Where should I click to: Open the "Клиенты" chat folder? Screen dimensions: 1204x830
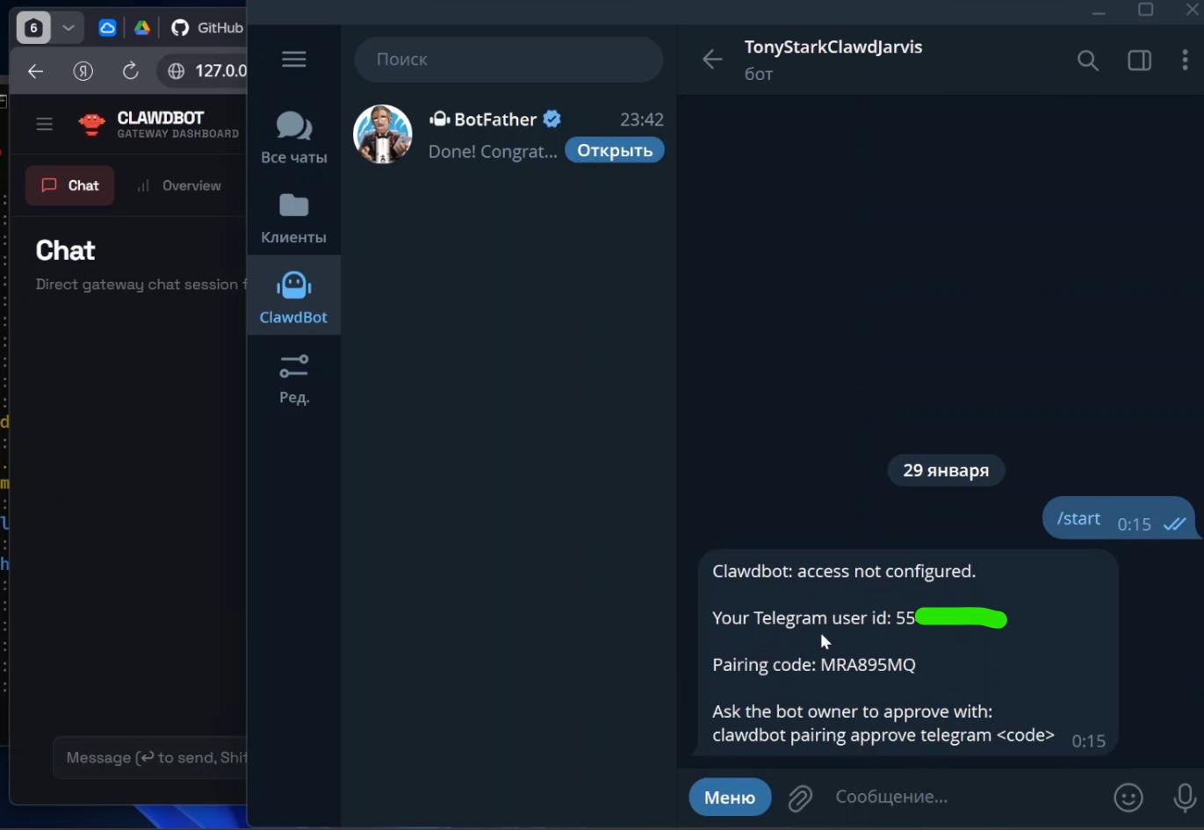293,215
